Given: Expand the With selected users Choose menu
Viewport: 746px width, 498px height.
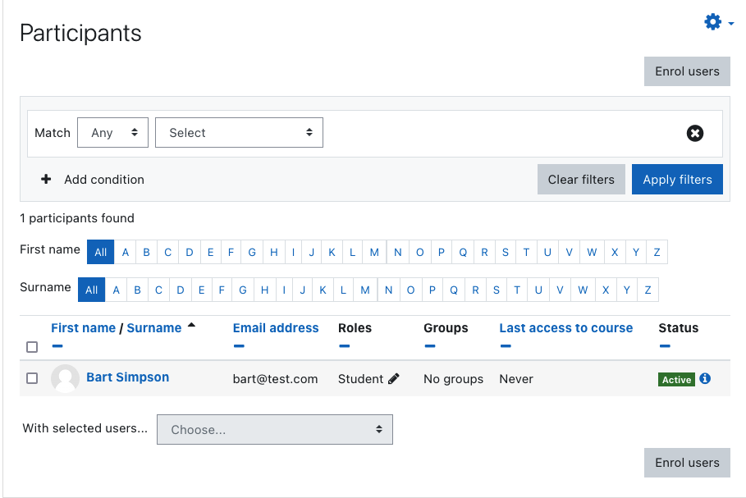Looking at the screenshot, I should point(274,430).
